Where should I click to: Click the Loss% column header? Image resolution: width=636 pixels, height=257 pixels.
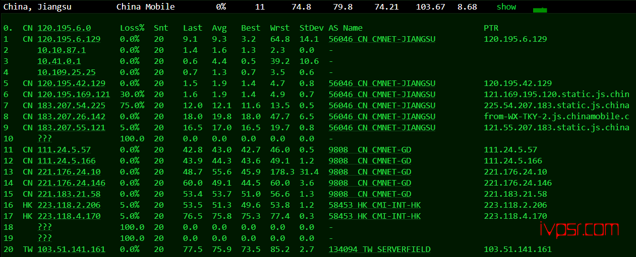click(132, 28)
